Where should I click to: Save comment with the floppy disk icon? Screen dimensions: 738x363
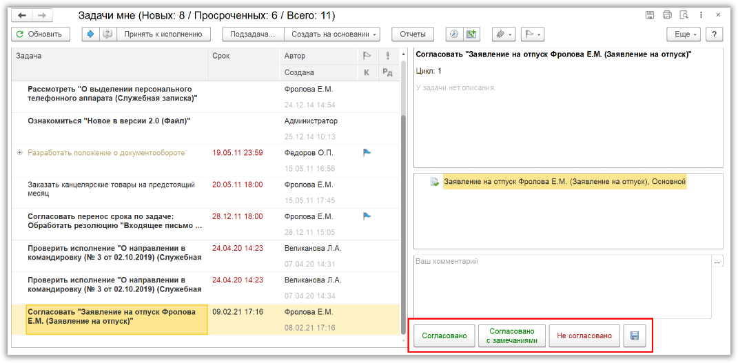(x=634, y=336)
